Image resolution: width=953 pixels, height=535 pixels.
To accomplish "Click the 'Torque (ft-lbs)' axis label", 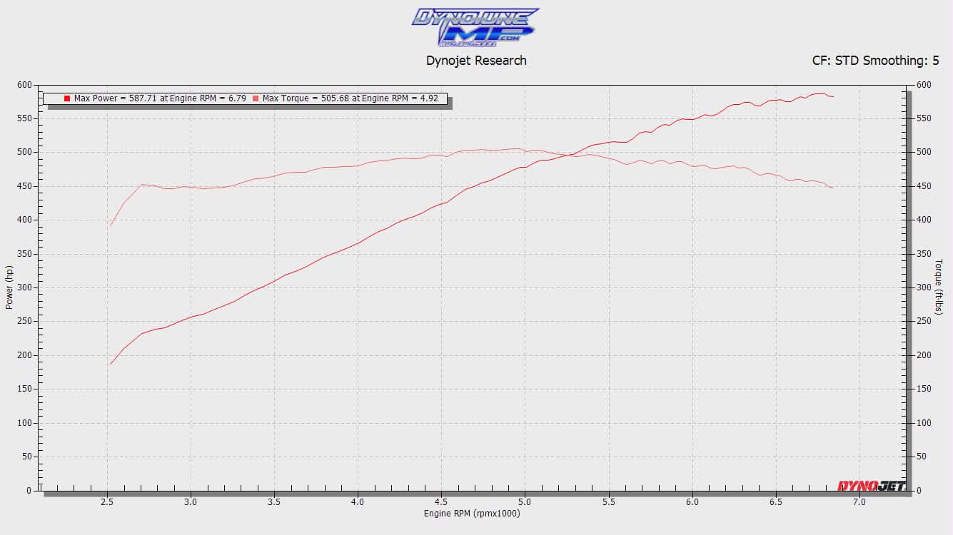I will [939, 287].
